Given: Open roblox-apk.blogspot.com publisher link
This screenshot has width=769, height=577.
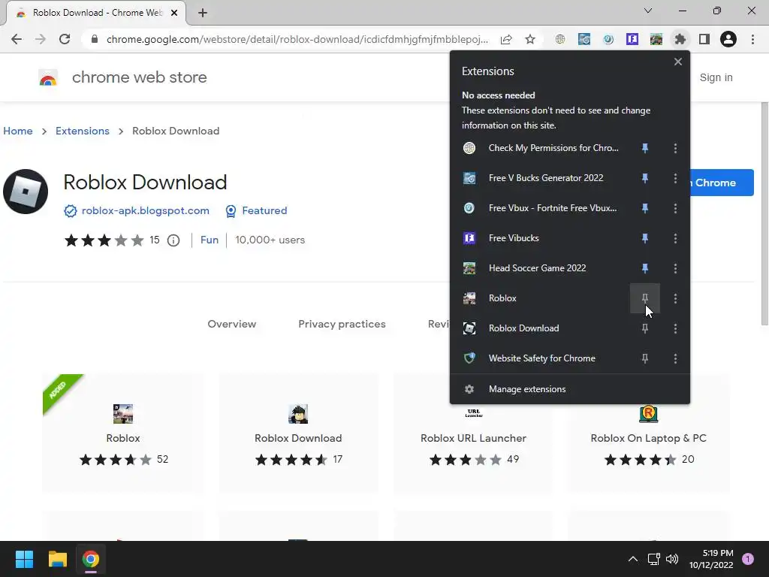Looking at the screenshot, I should 145,210.
